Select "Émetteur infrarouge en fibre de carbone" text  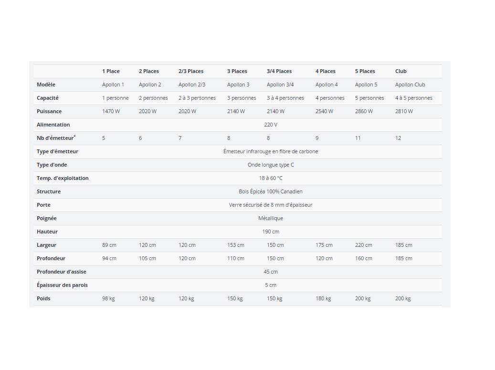tap(270, 151)
